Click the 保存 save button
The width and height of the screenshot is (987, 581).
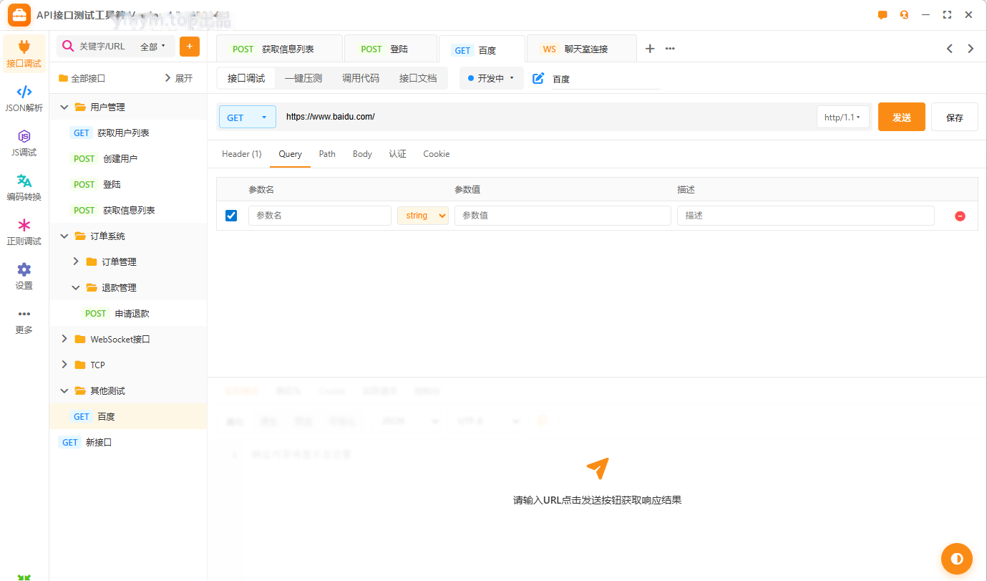pyautogui.click(x=955, y=117)
